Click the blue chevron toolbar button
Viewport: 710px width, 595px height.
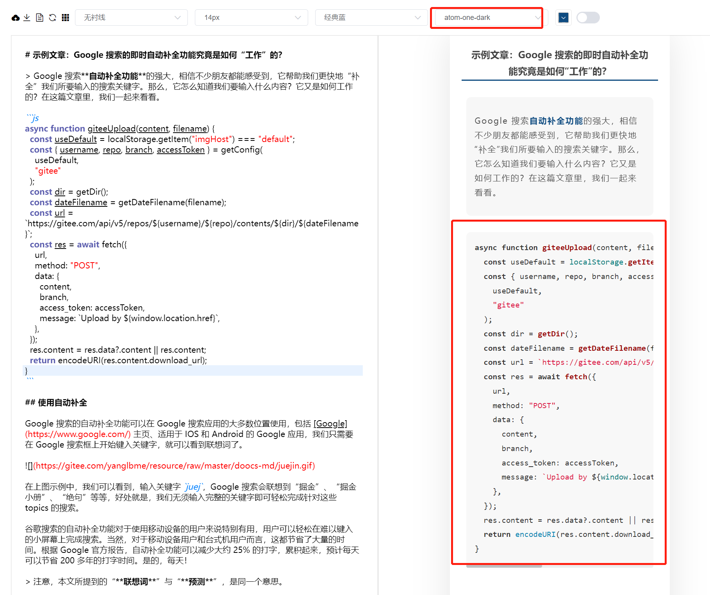(563, 17)
